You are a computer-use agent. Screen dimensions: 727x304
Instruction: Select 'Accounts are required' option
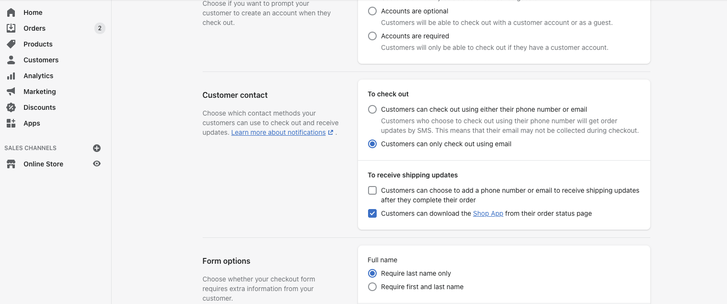(372, 36)
